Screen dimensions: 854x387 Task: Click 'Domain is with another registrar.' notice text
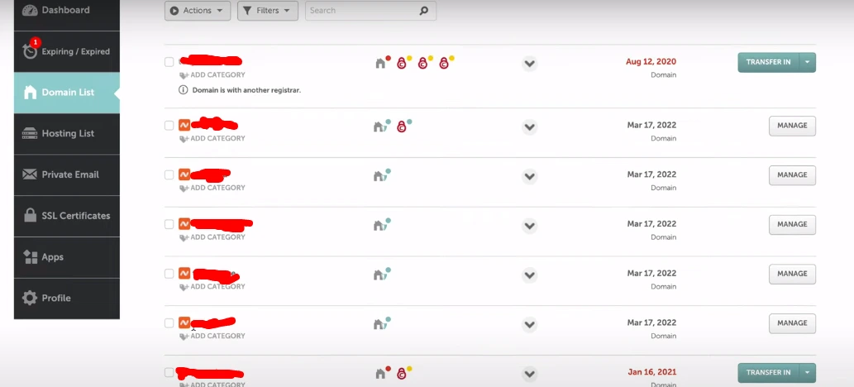[246, 90]
